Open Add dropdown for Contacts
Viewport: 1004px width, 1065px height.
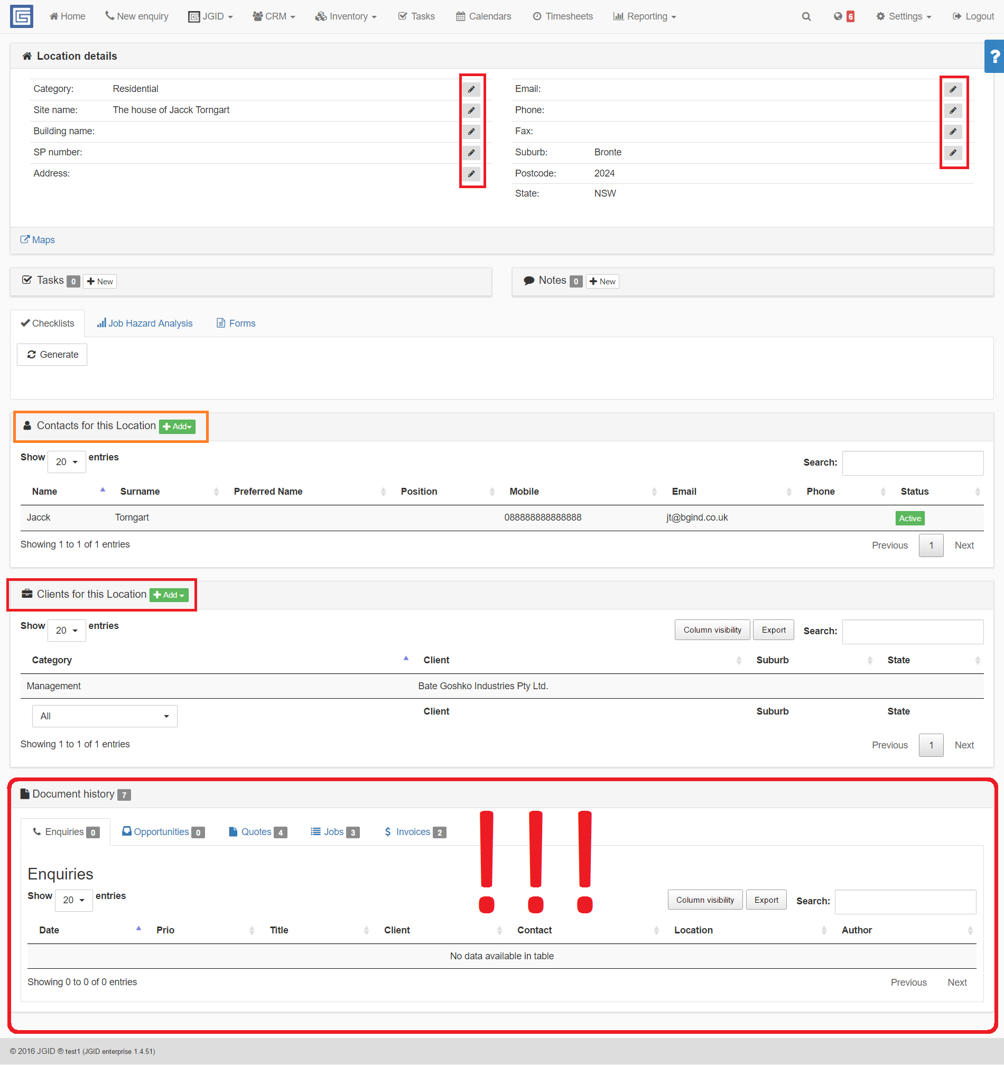tap(177, 427)
